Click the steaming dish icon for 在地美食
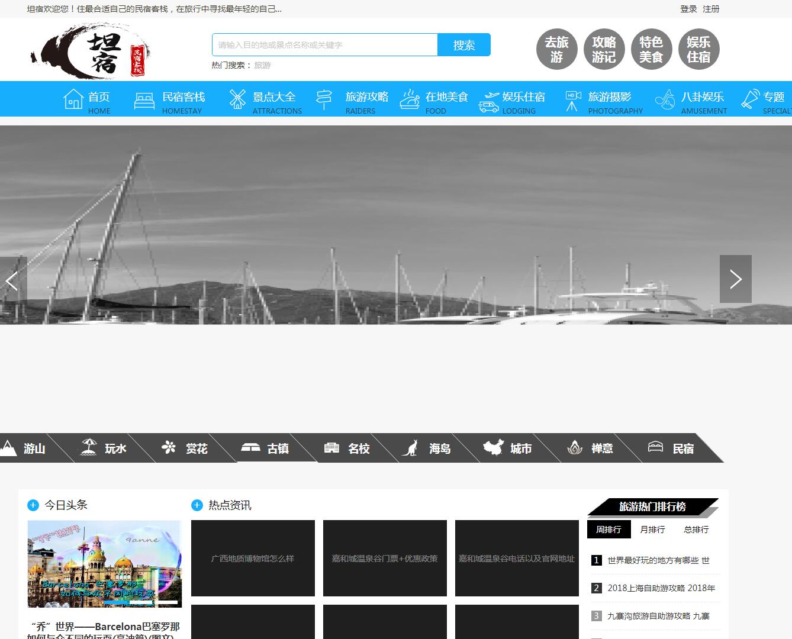Image resolution: width=792 pixels, height=639 pixels. point(410,99)
